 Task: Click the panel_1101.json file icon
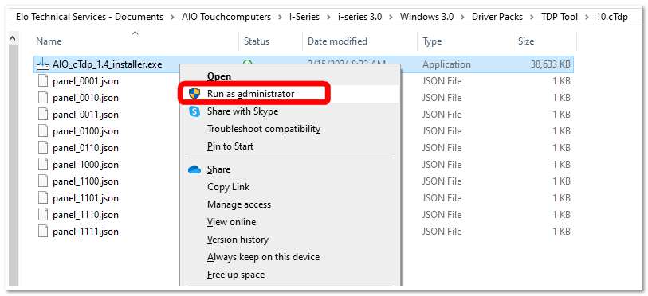(x=43, y=198)
